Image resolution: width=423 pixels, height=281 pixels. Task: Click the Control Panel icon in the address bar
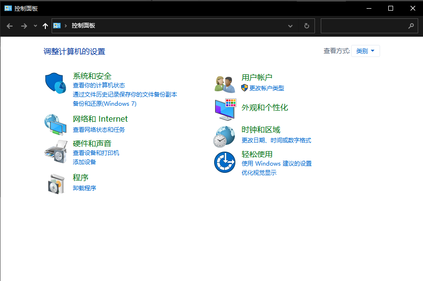(58, 26)
